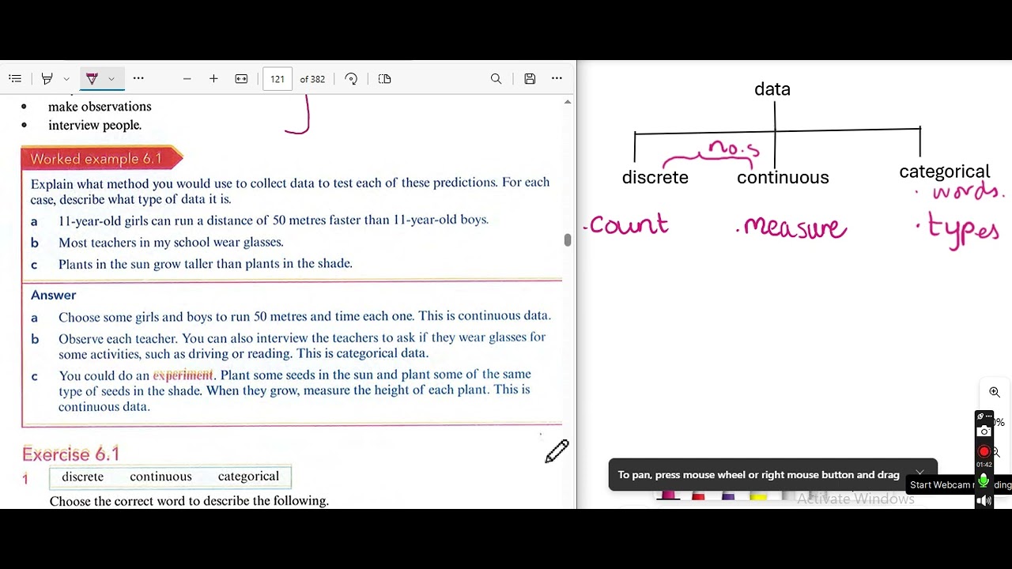Click the 'of 382' page count text

tap(312, 79)
